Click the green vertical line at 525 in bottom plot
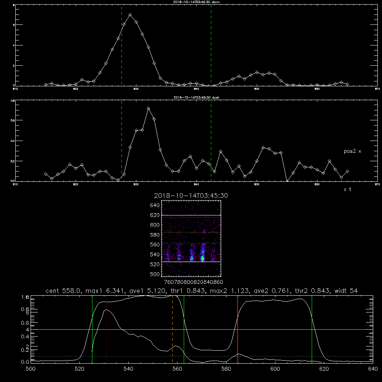 coord(92,329)
